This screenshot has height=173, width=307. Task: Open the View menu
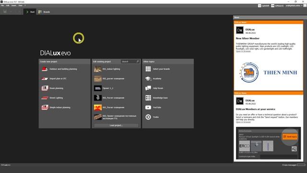tap(20, 5)
